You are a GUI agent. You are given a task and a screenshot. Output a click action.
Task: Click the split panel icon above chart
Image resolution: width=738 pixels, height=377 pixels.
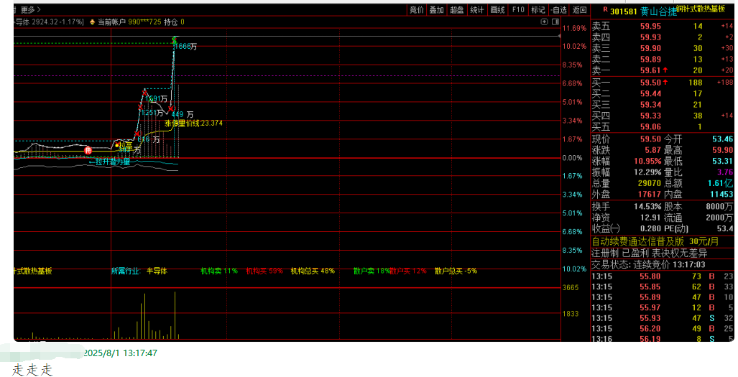point(555,22)
